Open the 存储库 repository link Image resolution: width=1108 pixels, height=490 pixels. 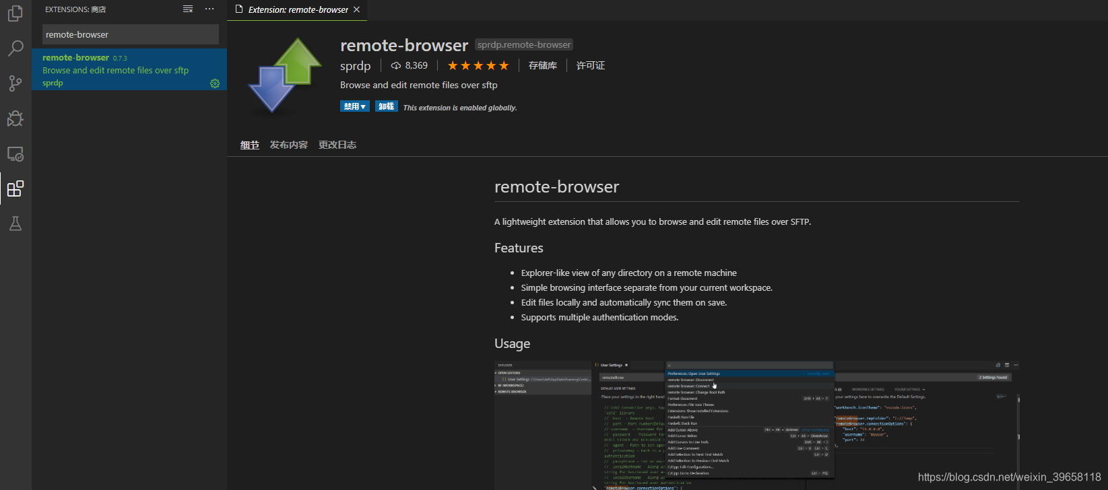(542, 65)
